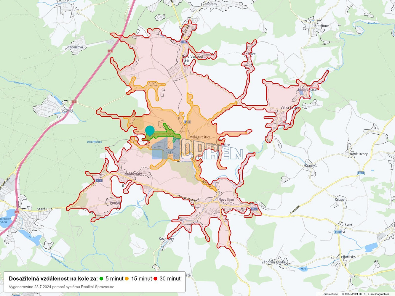Screen dimensions: 395x296
Task: Open the Terms of use link
Action: point(330,294)
